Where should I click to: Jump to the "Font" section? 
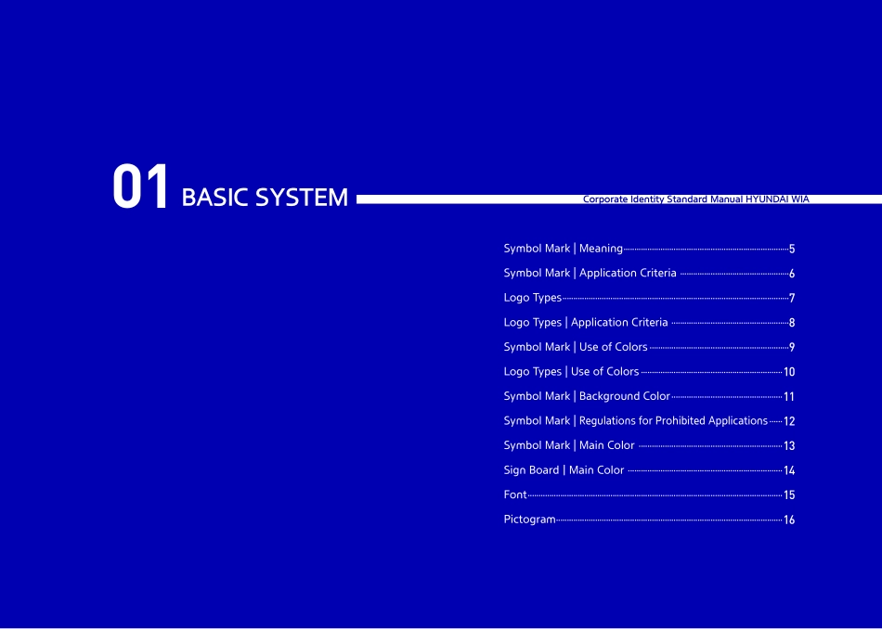[514, 494]
